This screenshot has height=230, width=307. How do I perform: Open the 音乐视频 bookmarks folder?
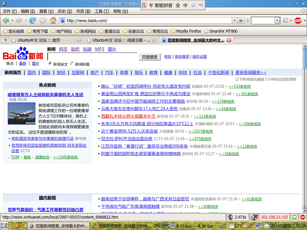coord(13,31)
